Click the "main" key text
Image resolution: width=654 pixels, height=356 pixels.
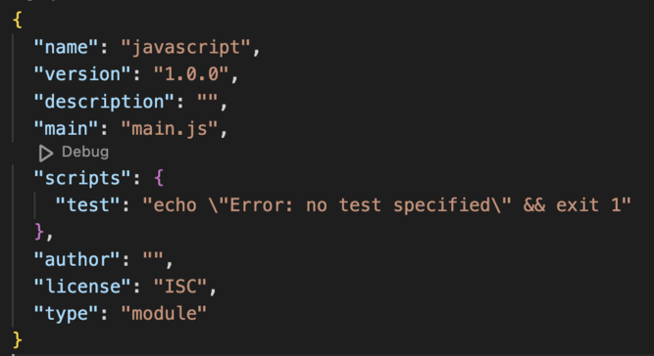click(67, 128)
